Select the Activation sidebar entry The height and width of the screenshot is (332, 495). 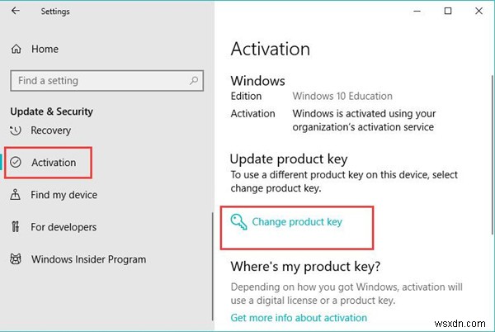pos(54,163)
